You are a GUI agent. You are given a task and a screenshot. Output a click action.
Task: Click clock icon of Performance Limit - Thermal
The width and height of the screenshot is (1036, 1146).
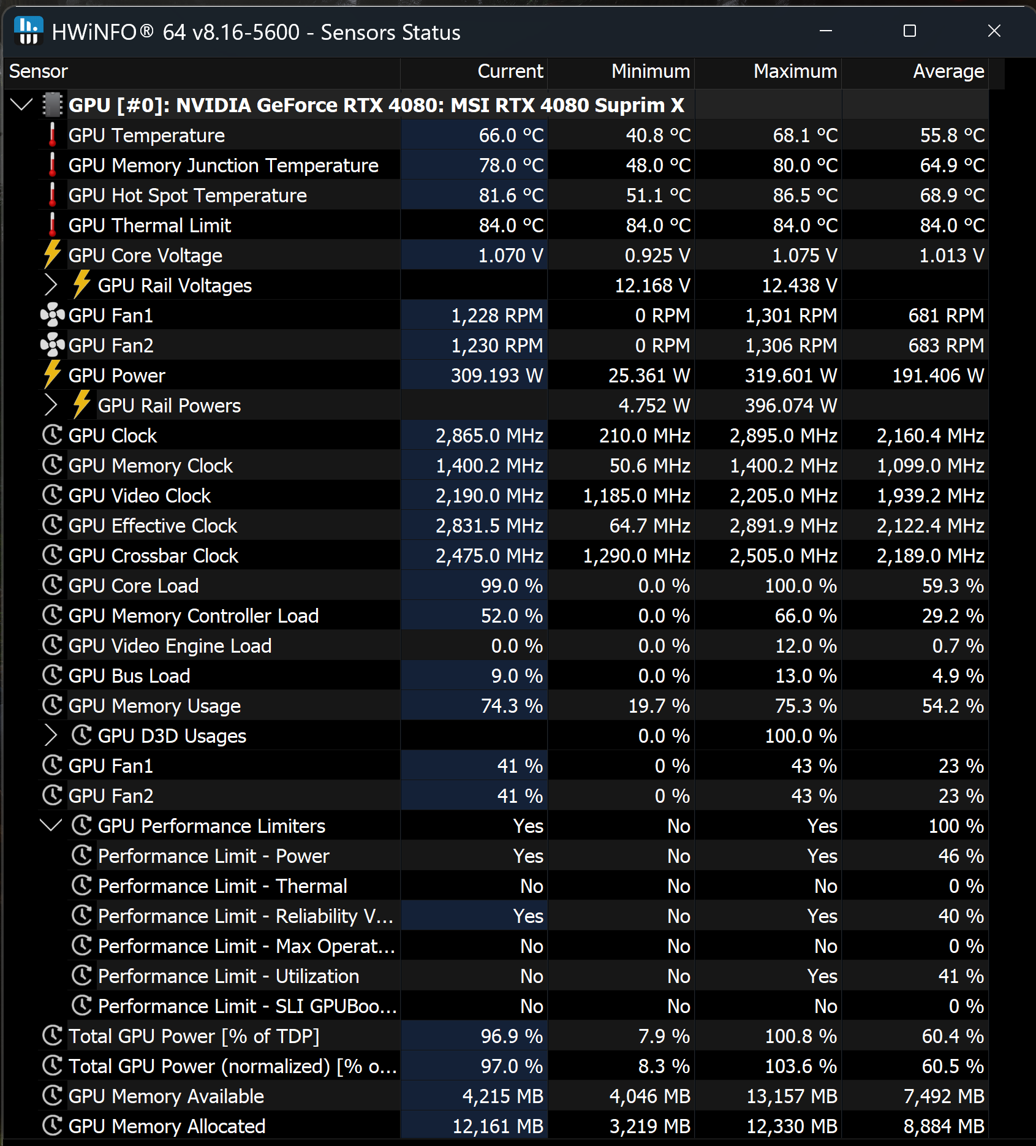82,886
